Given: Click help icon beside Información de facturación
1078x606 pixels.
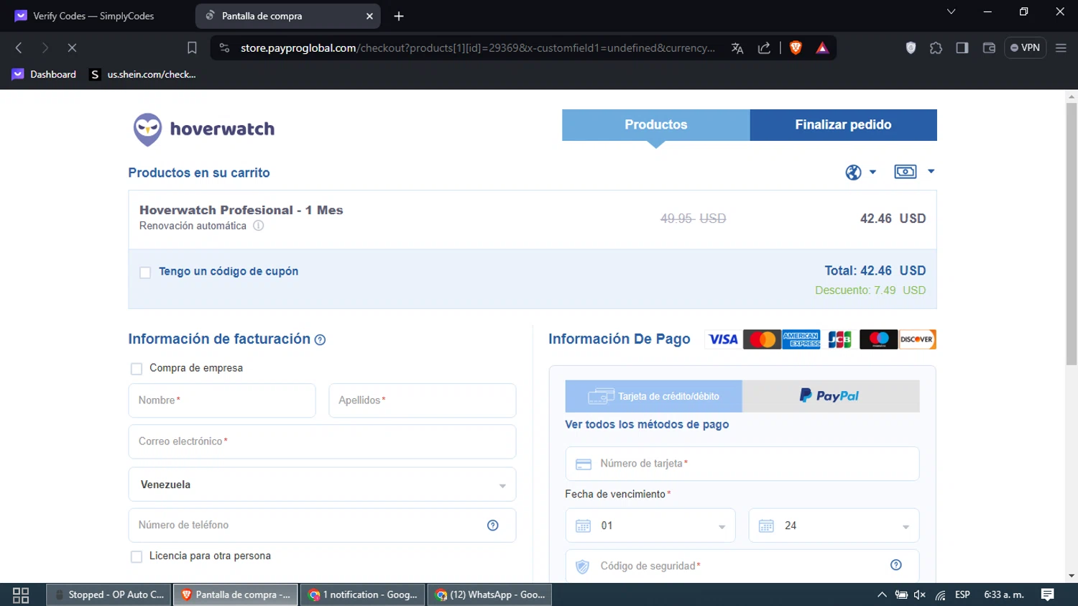Looking at the screenshot, I should [x=321, y=340].
